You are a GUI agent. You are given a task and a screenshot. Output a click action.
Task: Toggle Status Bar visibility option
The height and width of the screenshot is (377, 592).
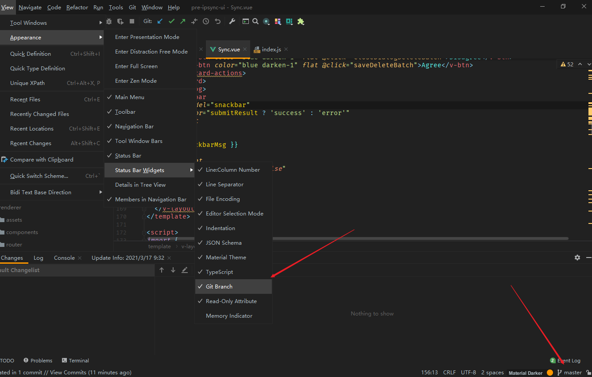pos(150,156)
